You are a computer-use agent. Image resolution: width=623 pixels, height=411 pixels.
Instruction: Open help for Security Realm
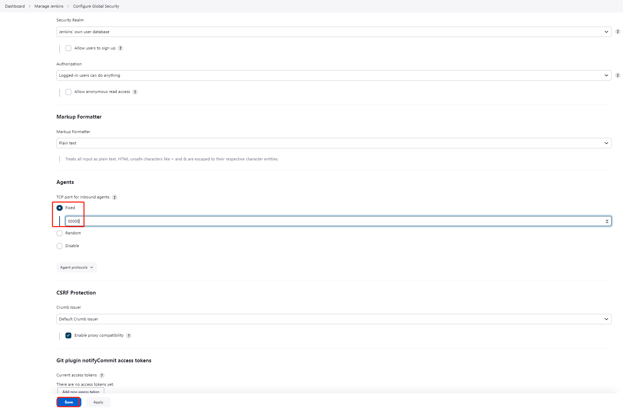pos(617,32)
